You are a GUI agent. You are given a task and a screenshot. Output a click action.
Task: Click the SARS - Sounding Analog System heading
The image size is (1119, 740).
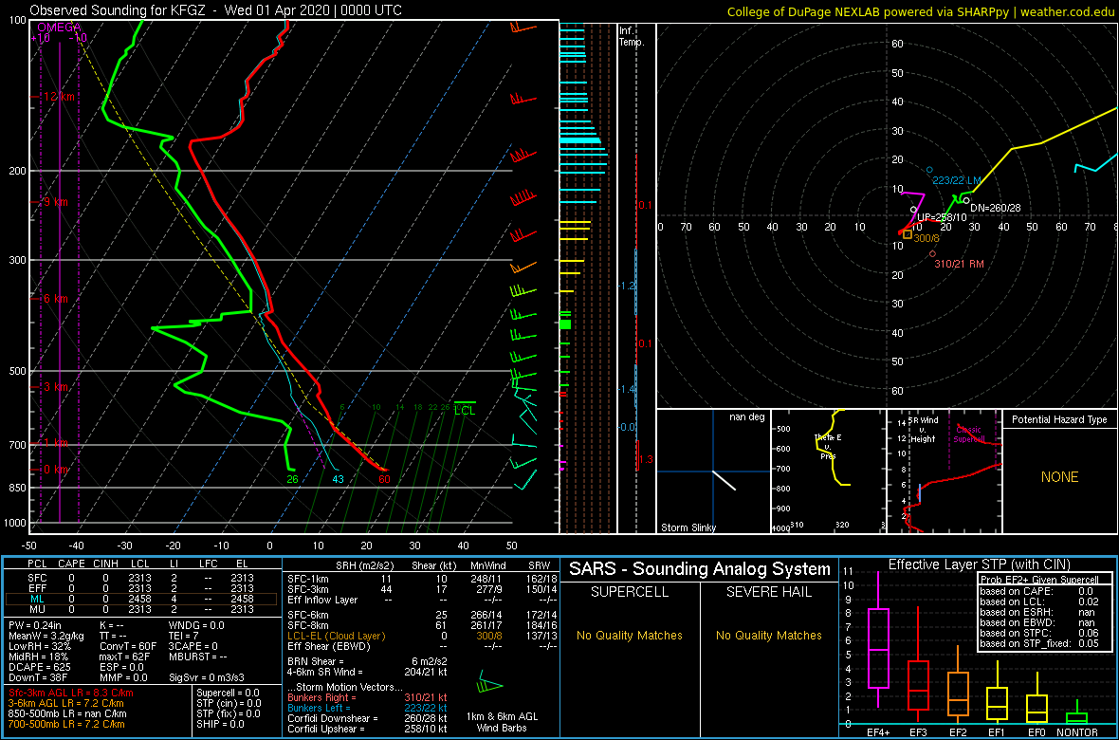[x=700, y=570]
